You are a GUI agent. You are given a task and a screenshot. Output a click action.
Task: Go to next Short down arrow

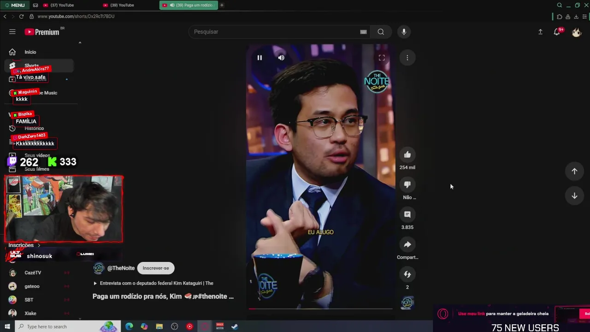point(574,196)
